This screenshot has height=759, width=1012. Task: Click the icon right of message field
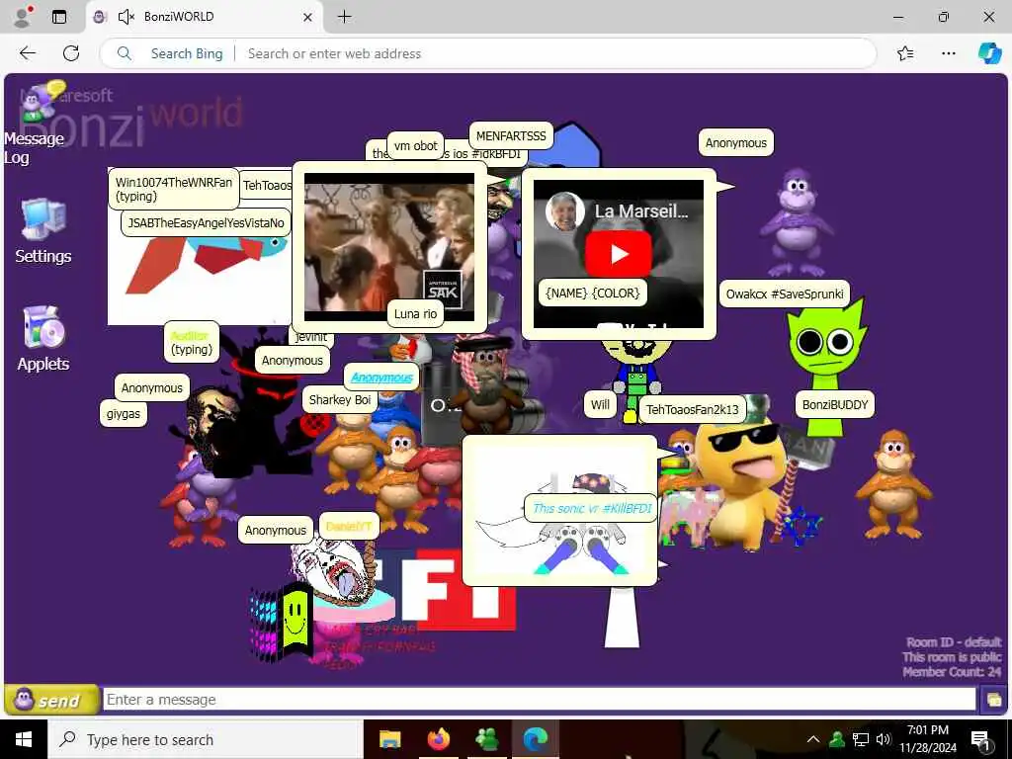click(x=993, y=700)
